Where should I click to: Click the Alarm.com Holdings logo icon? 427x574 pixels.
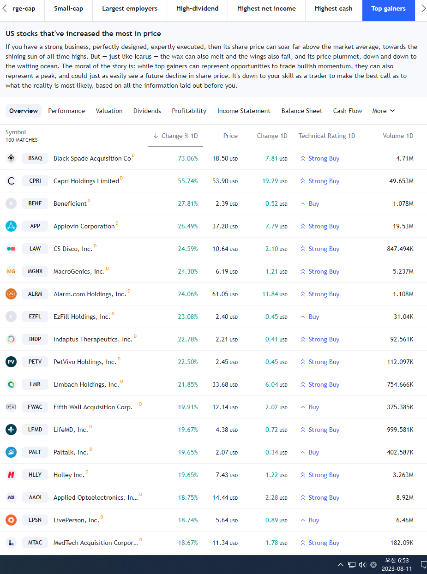11,294
